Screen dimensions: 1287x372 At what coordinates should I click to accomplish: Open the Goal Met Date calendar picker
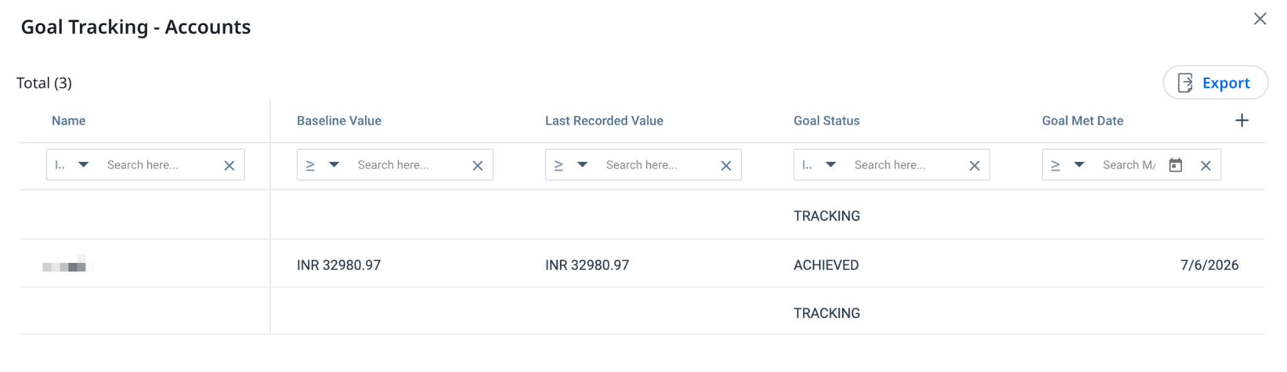(x=1175, y=165)
